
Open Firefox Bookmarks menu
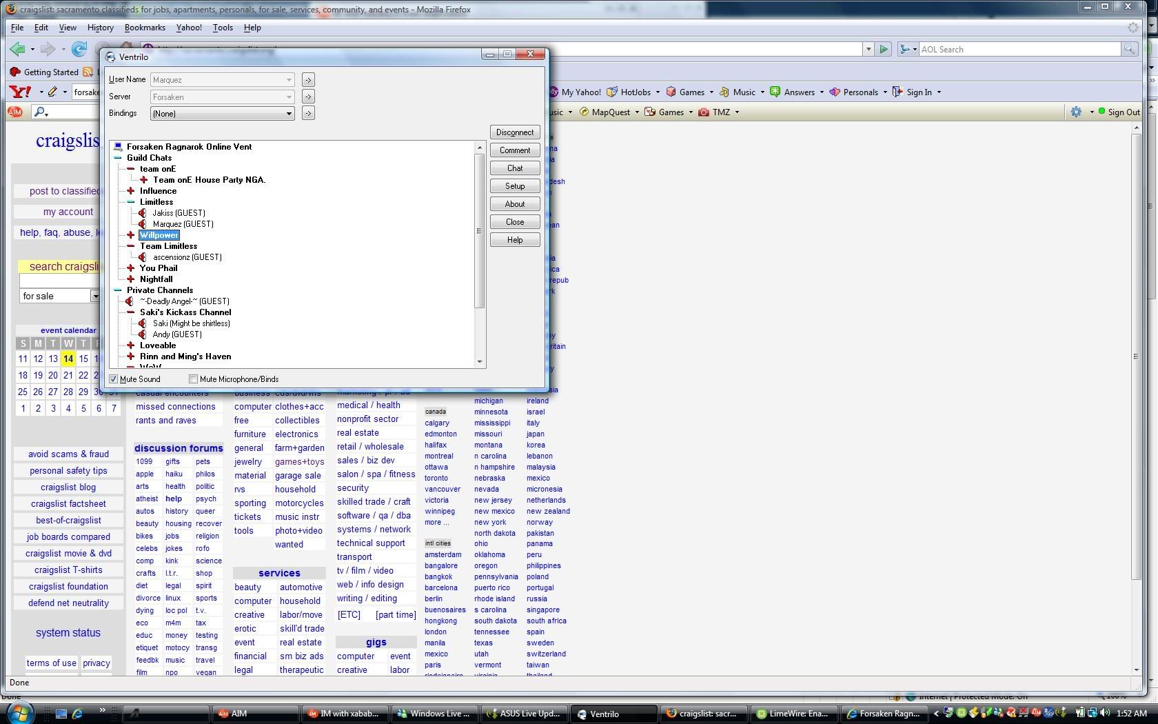145,28
